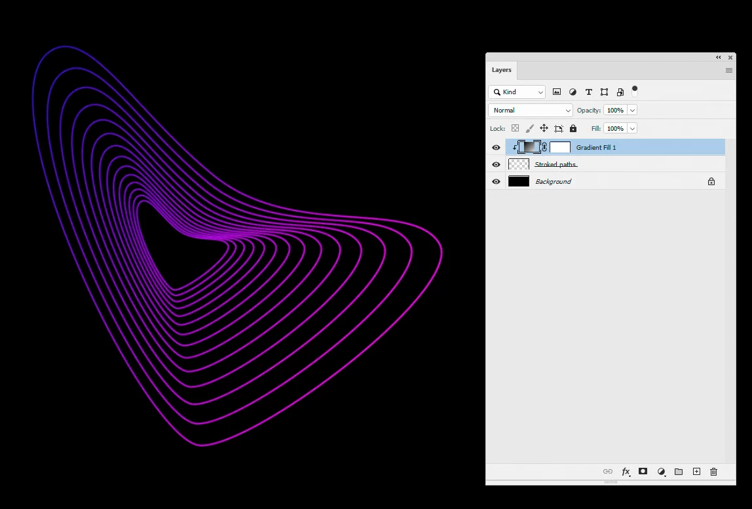Add a layer mask icon
Image resolution: width=752 pixels, height=509 pixels.
(643, 472)
